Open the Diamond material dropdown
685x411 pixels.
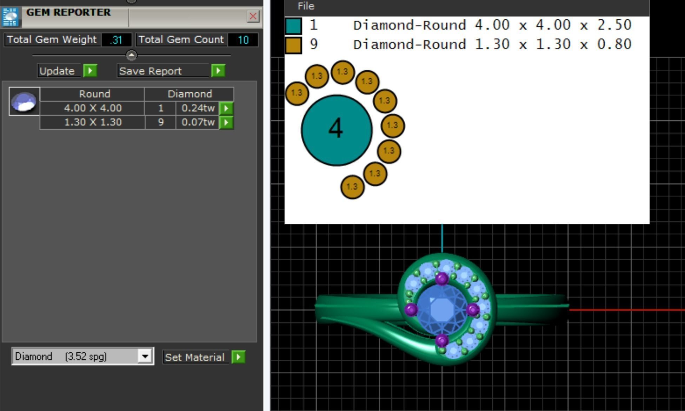point(145,356)
